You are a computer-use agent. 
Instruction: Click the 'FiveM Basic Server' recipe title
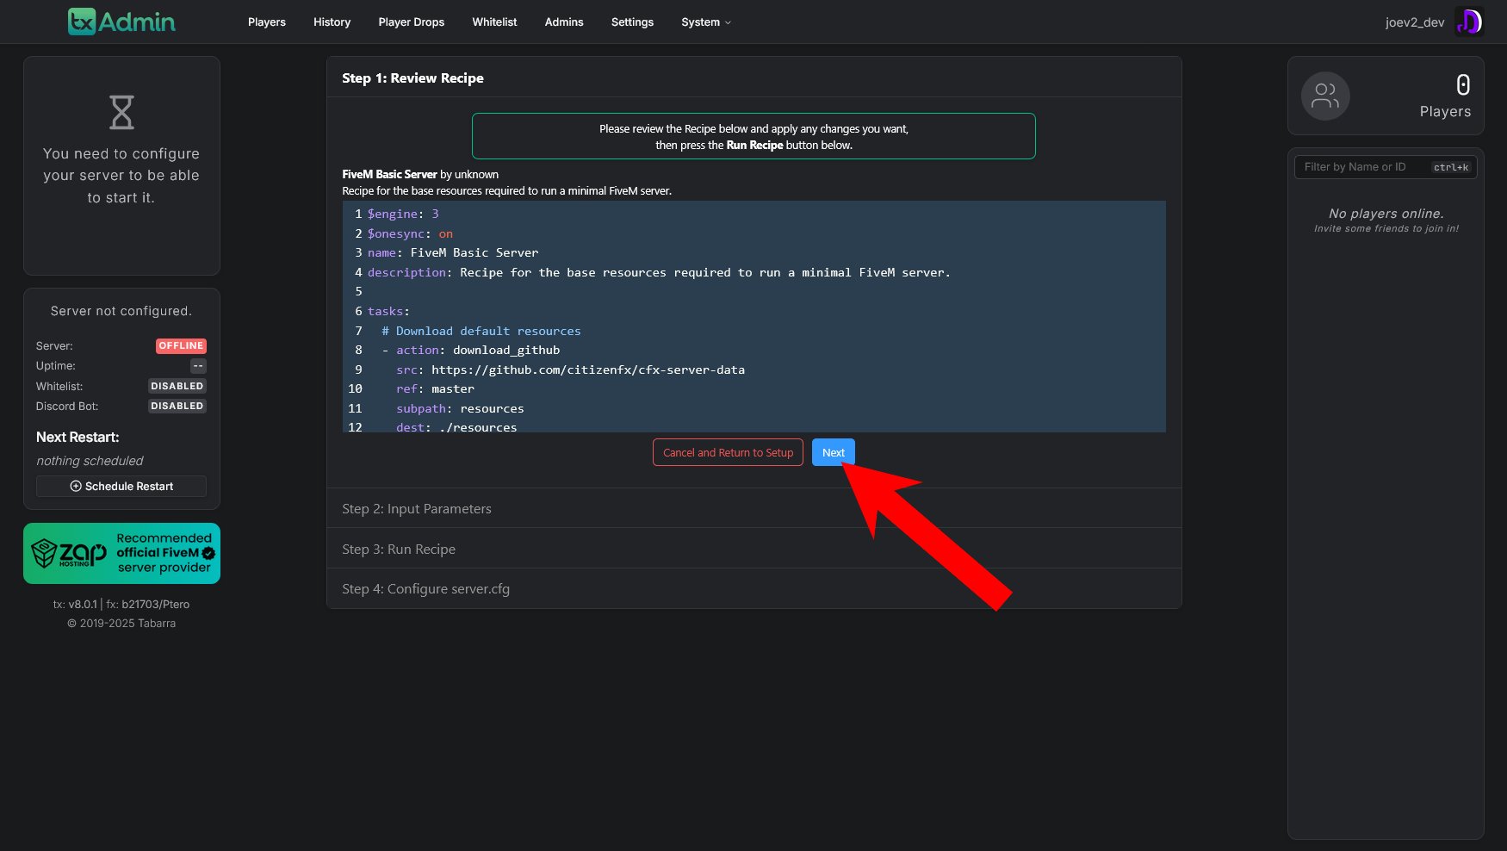389,174
